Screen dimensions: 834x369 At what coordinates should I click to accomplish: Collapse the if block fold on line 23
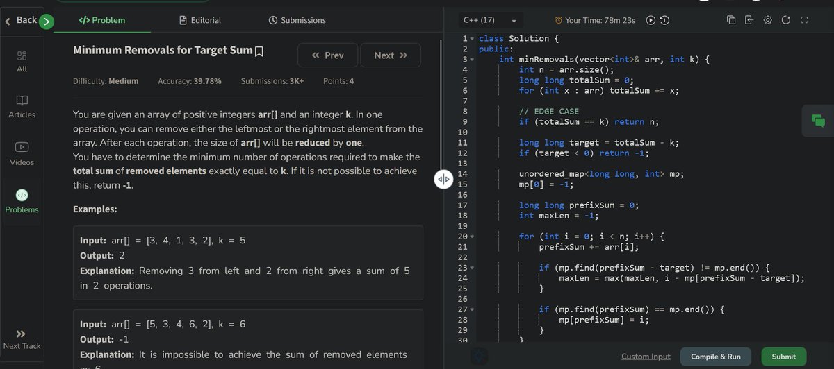click(472, 268)
